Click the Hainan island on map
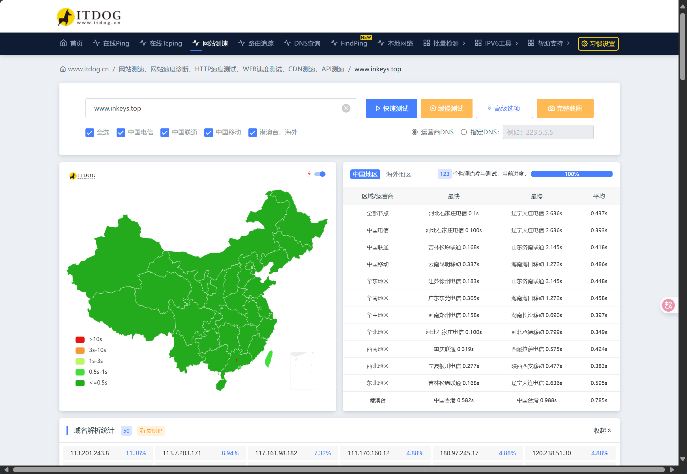This screenshot has width=687, height=474. pos(221,385)
